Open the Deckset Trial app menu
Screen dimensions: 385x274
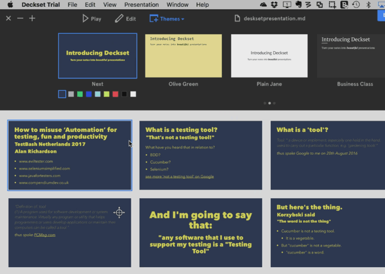point(41,5)
